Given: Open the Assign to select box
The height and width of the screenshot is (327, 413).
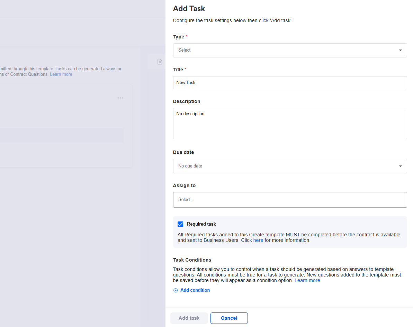Looking at the screenshot, I should tap(290, 200).
